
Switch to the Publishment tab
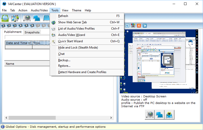pyautogui.click(x=13, y=32)
